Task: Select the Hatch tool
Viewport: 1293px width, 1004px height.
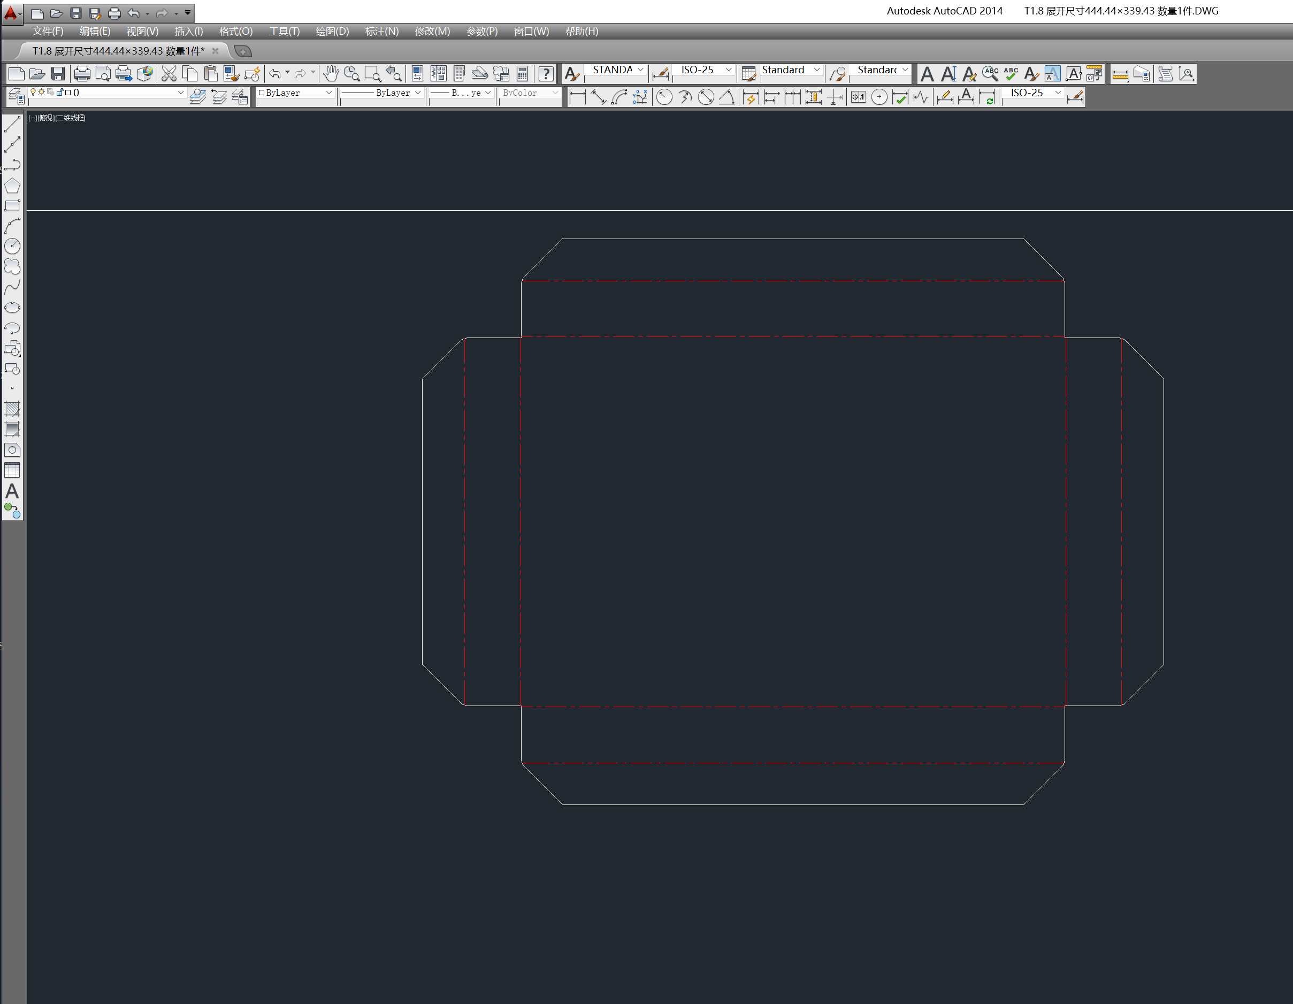Action: tap(12, 409)
